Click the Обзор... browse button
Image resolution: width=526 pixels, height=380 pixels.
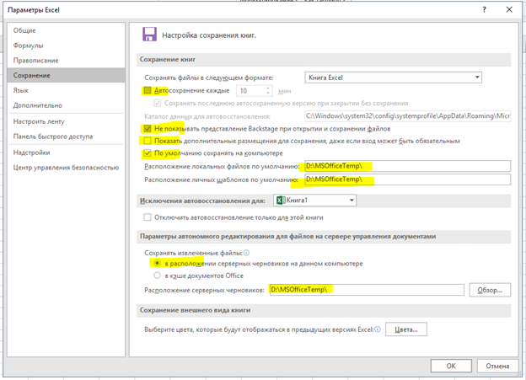coord(490,290)
